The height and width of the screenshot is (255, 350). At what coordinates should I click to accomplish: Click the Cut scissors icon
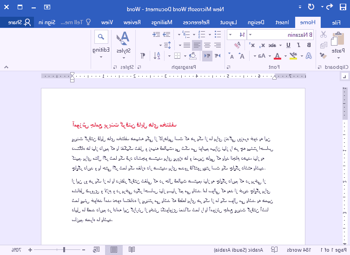click(323, 34)
